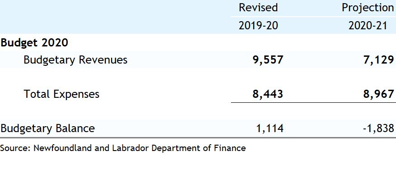Select the Total Expenses row label

(x=61, y=94)
